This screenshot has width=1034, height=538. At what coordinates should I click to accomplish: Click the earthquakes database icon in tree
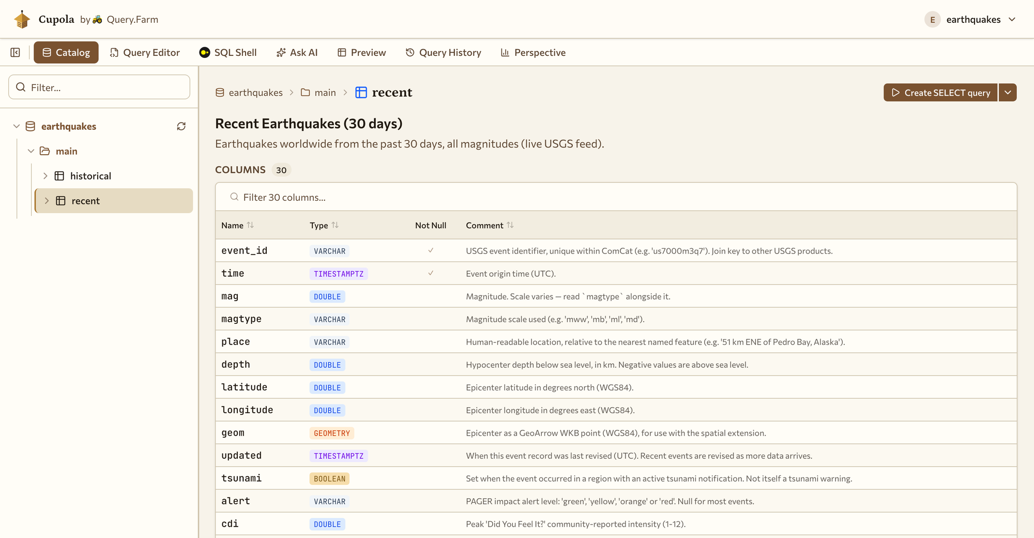coord(31,126)
